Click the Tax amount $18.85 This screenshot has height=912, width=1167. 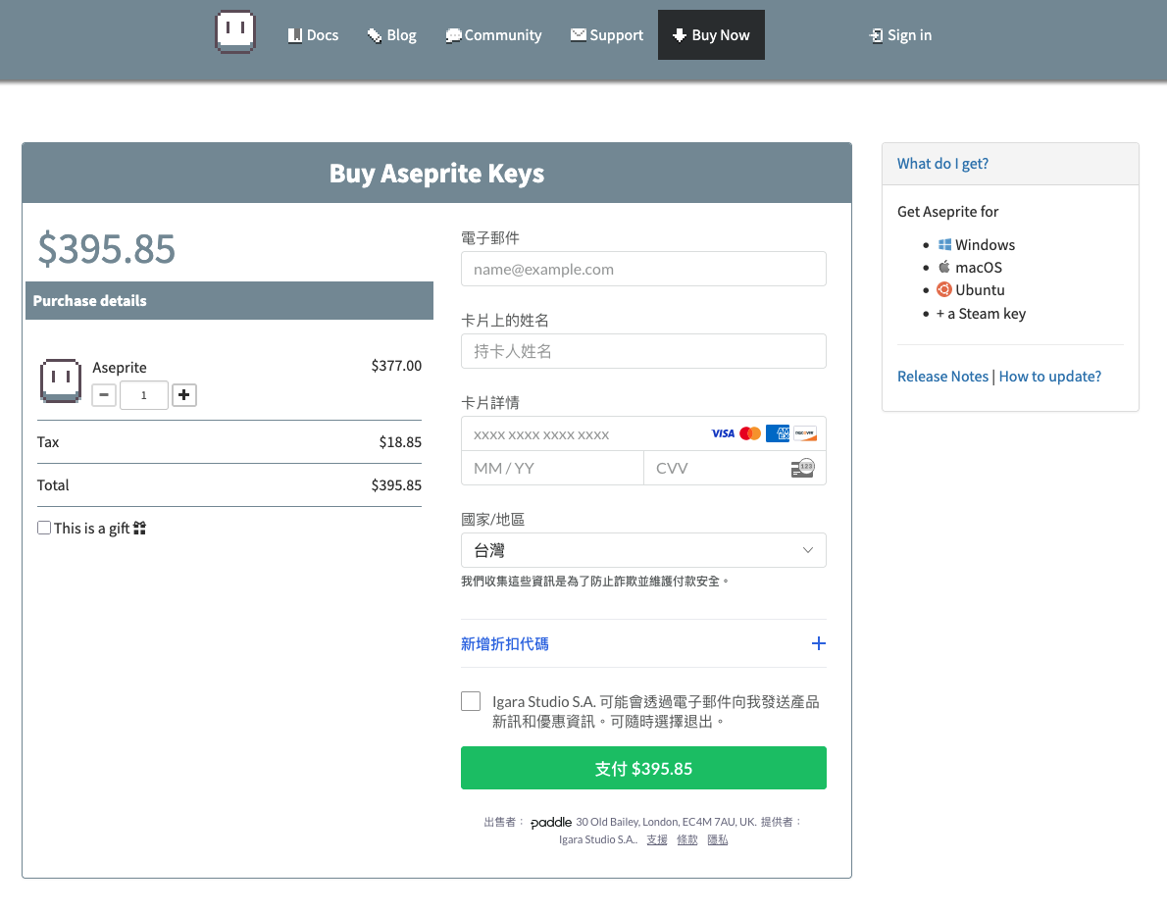pyautogui.click(x=400, y=442)
